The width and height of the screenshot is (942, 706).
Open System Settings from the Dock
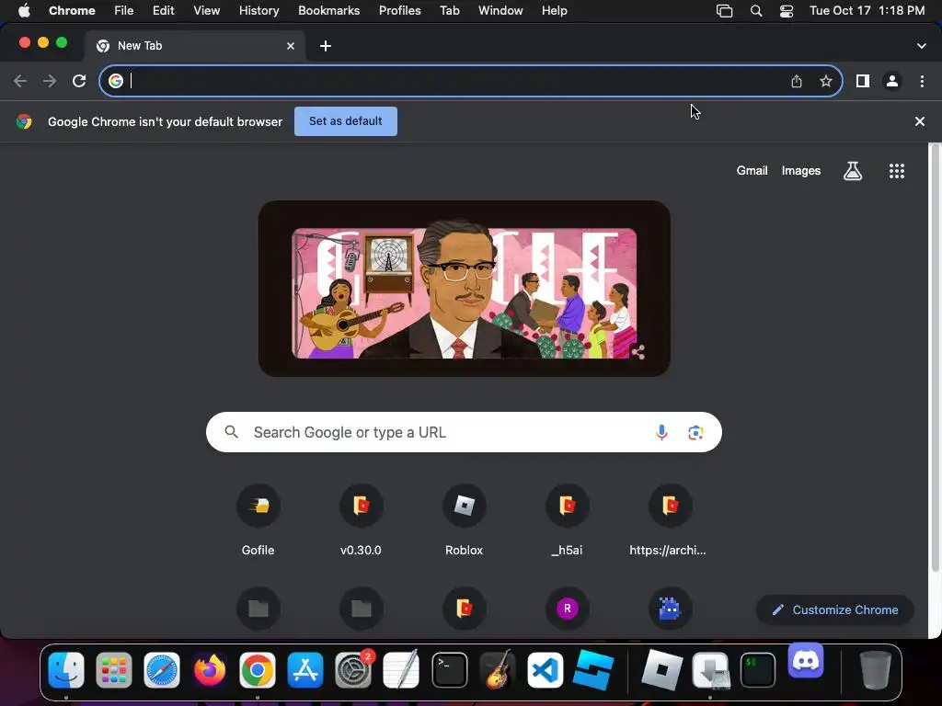pos(353,670)
